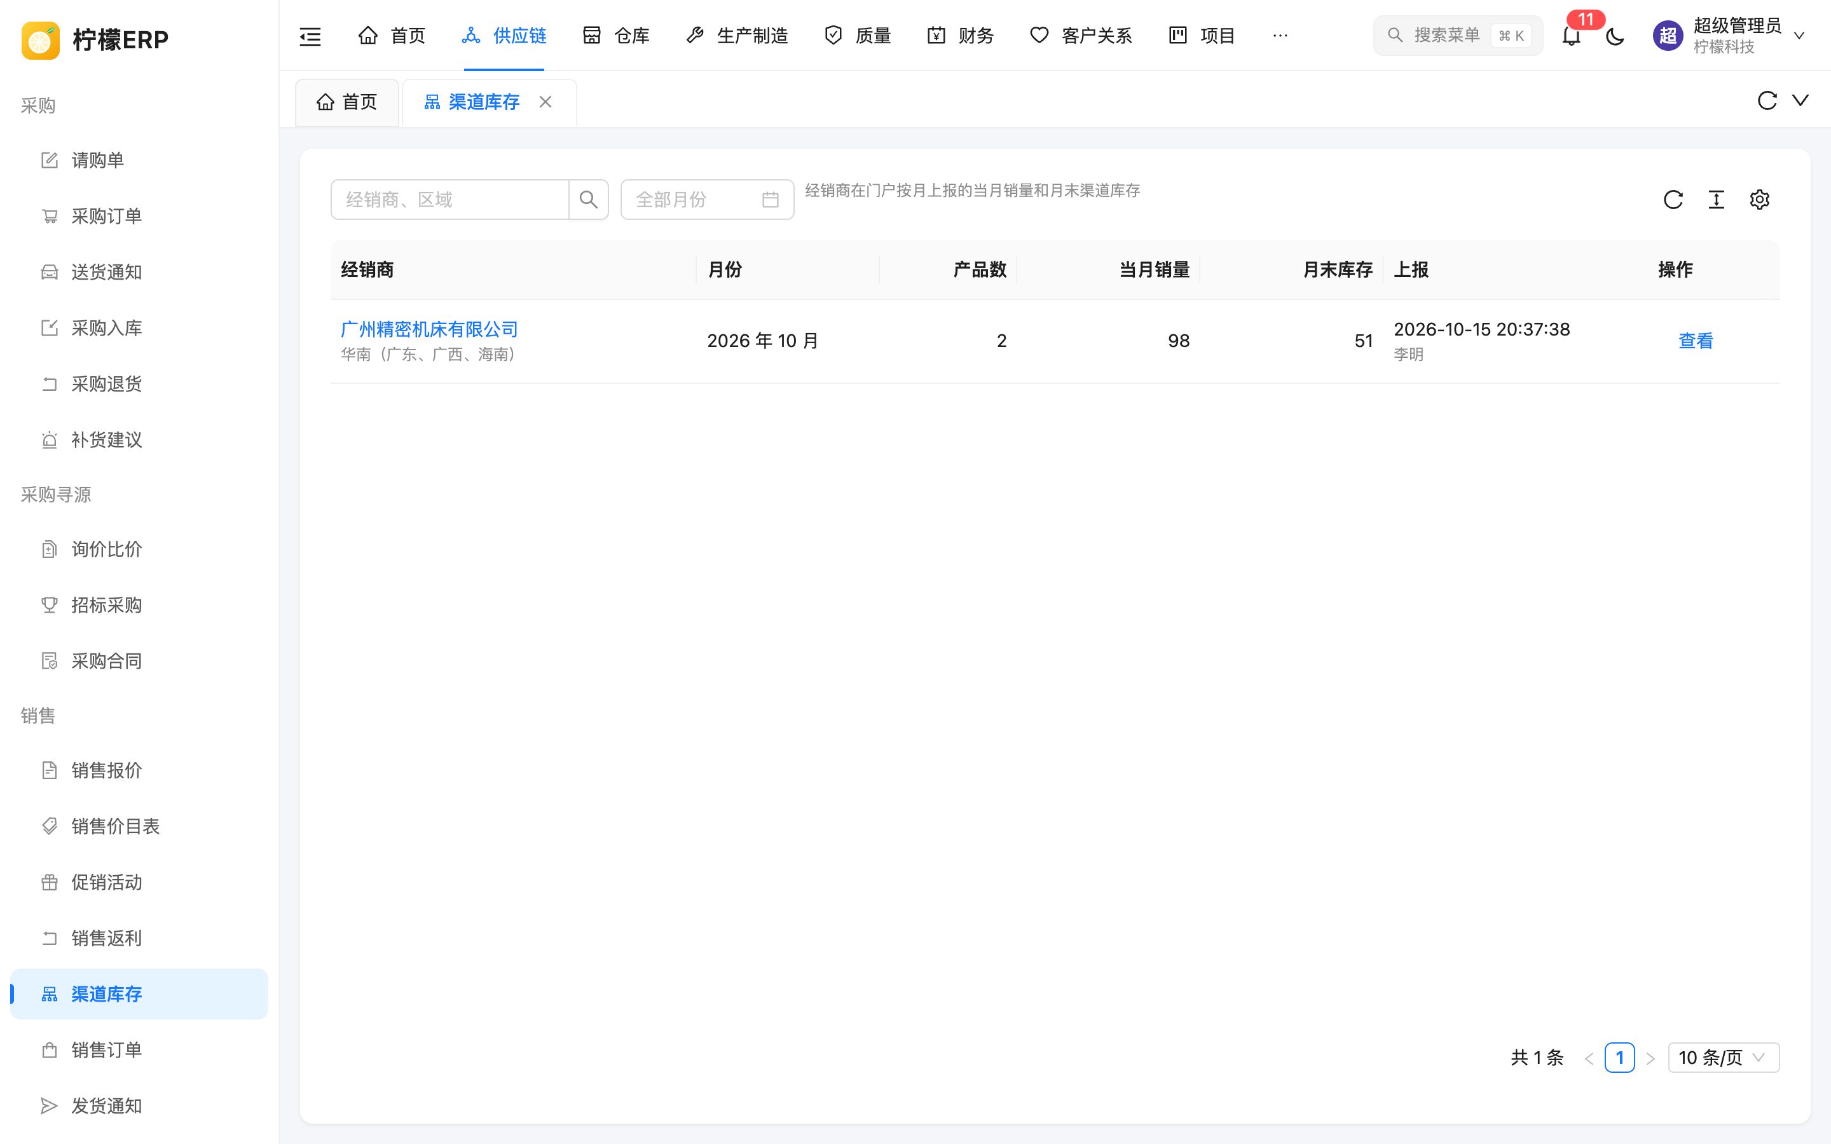1831x1144 pixels.
Task: Open notifications bell icon
Action: (x=1571, y=36)
